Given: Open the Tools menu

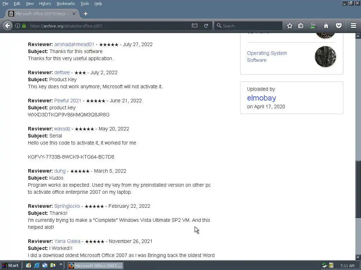Looking at the screenshot, I should [x=85, y=4].
